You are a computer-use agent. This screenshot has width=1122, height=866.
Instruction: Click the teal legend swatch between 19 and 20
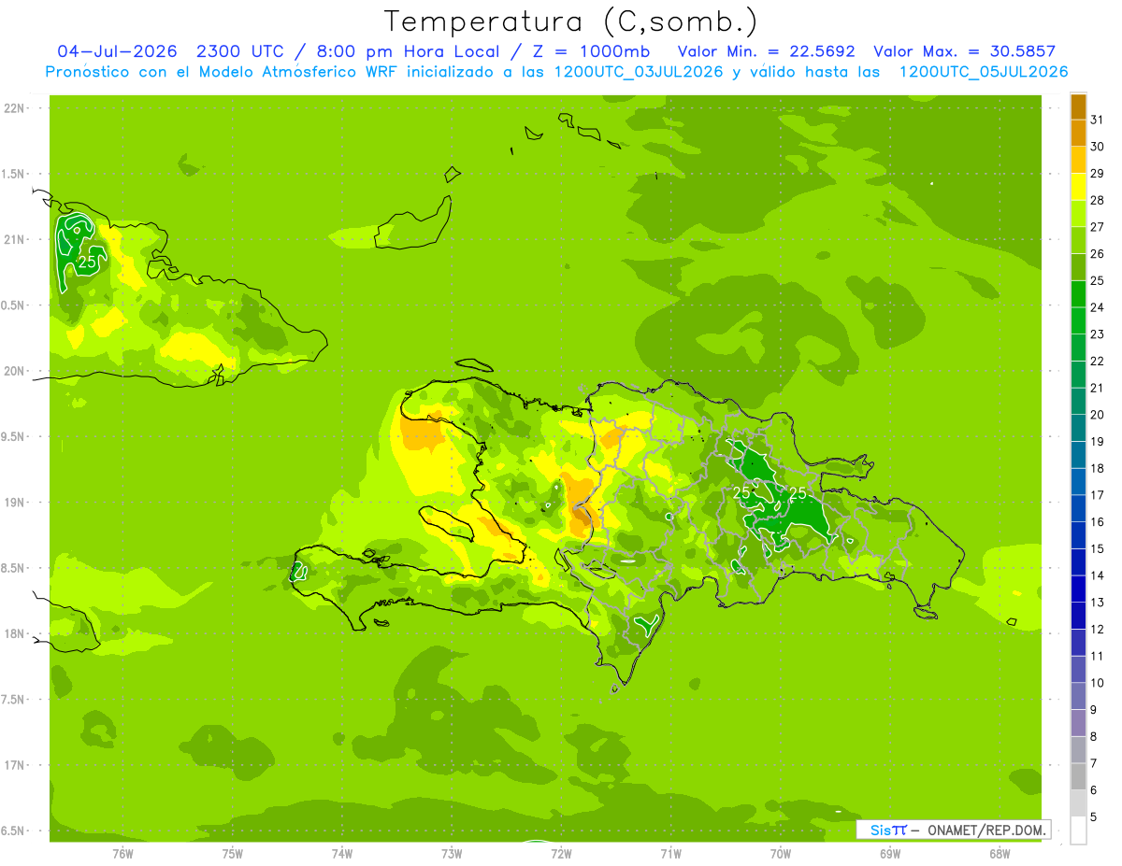tap(1078, 428)
